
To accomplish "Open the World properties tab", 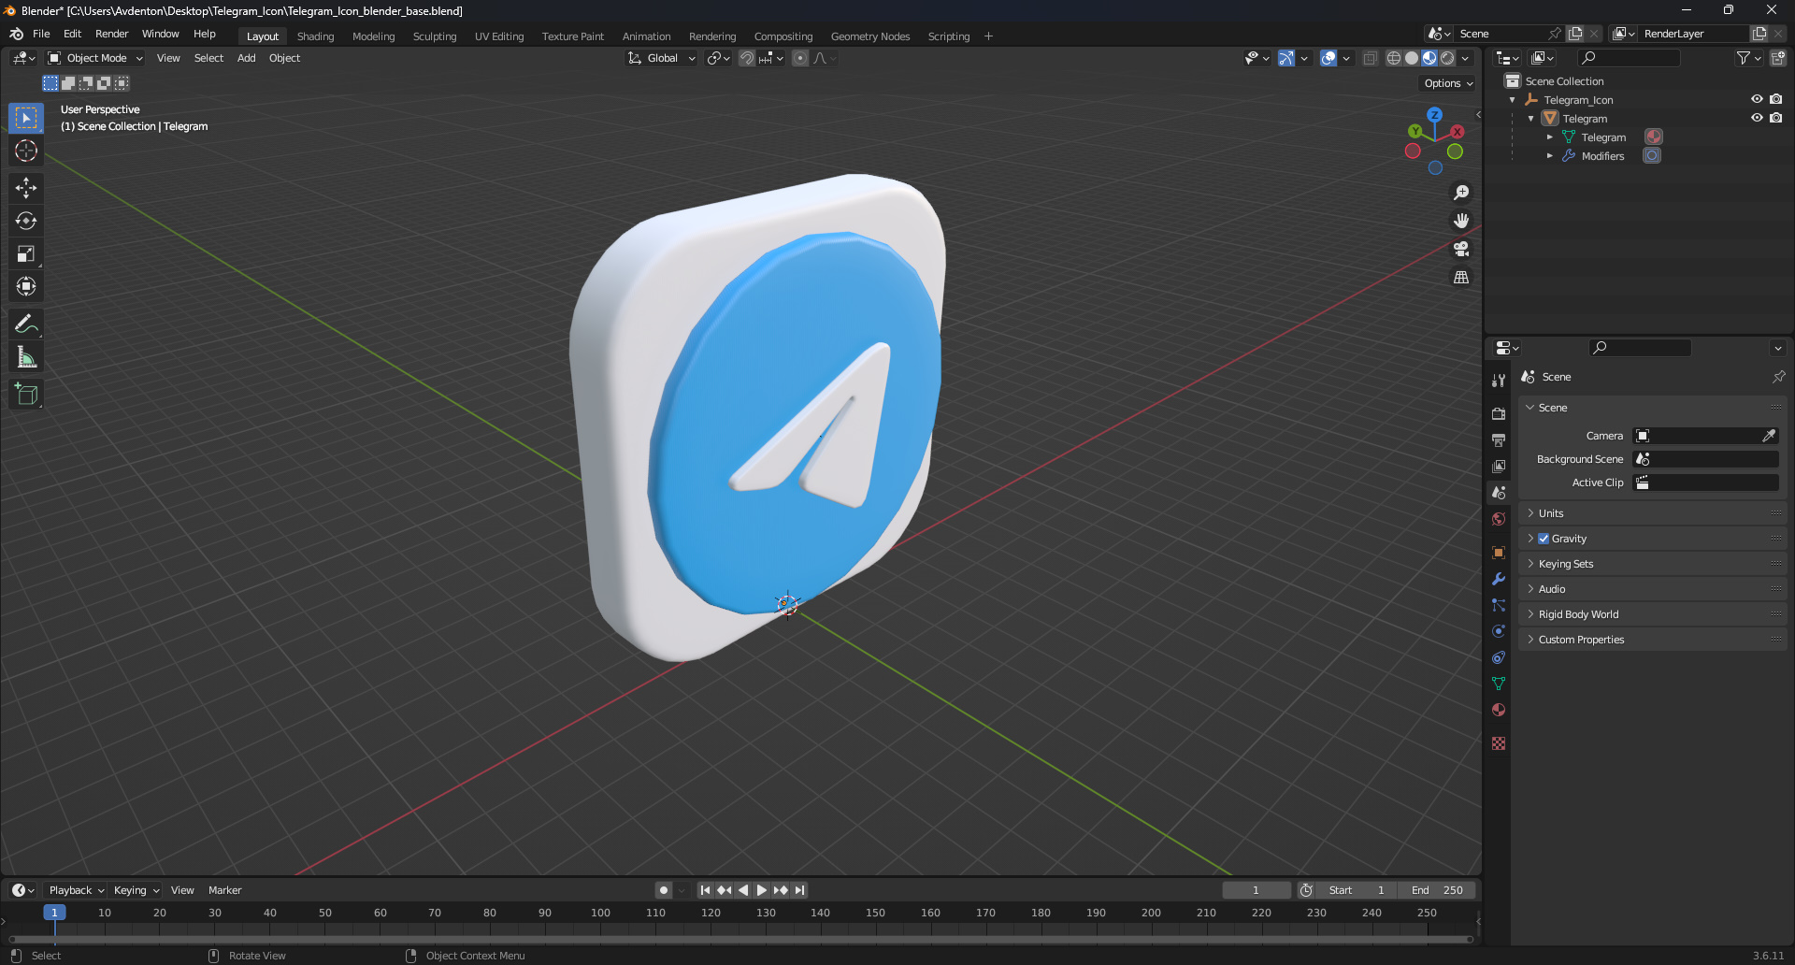I will point(1499,518).
